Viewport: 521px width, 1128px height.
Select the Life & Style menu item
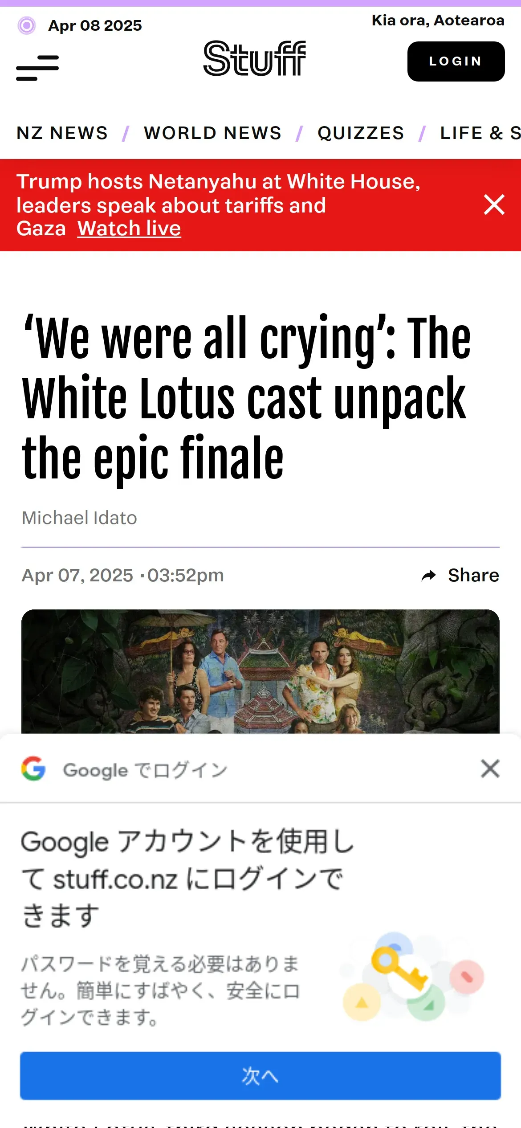tap(480, 133)
